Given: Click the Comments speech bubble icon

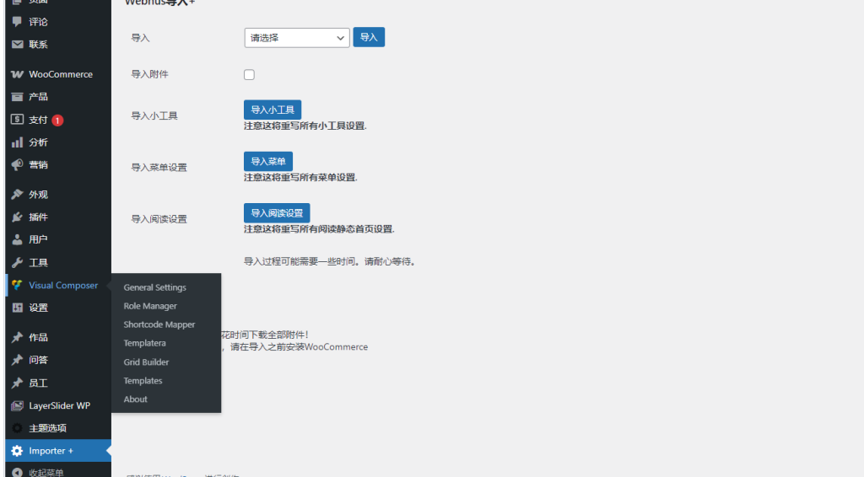Looking at the screenshot, I should pyautogui.click(x=17, y=21).
